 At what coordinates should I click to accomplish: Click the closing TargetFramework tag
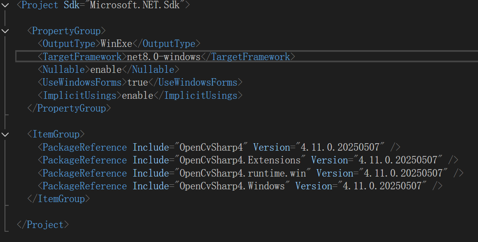tap(248, 57)
